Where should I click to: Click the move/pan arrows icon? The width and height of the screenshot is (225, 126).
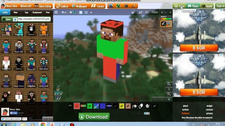pos(169,99)
